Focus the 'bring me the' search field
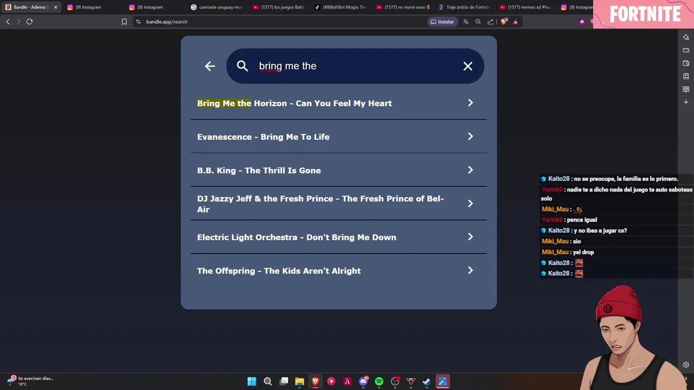This screenshot has height=390, width=694. click(355, 66)
